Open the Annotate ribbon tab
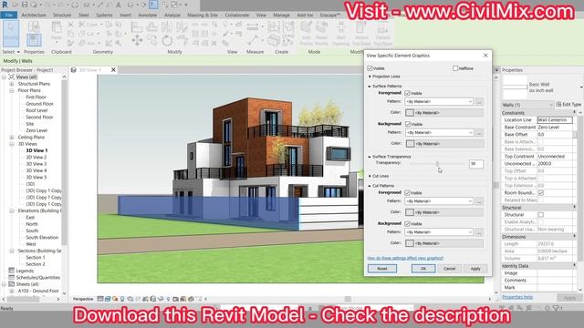Viewport: 584px width, 328px height. (x=148, y=15)
